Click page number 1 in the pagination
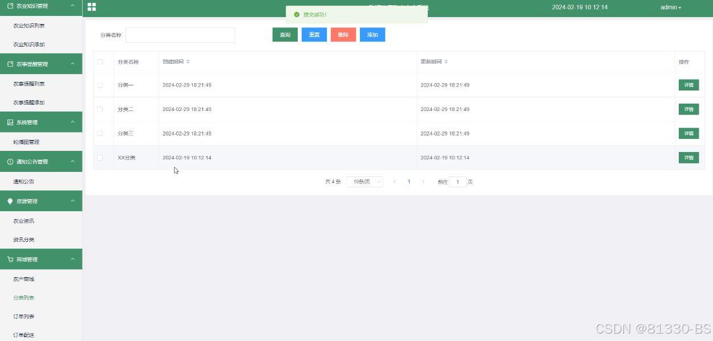 [x=409, y=182]
